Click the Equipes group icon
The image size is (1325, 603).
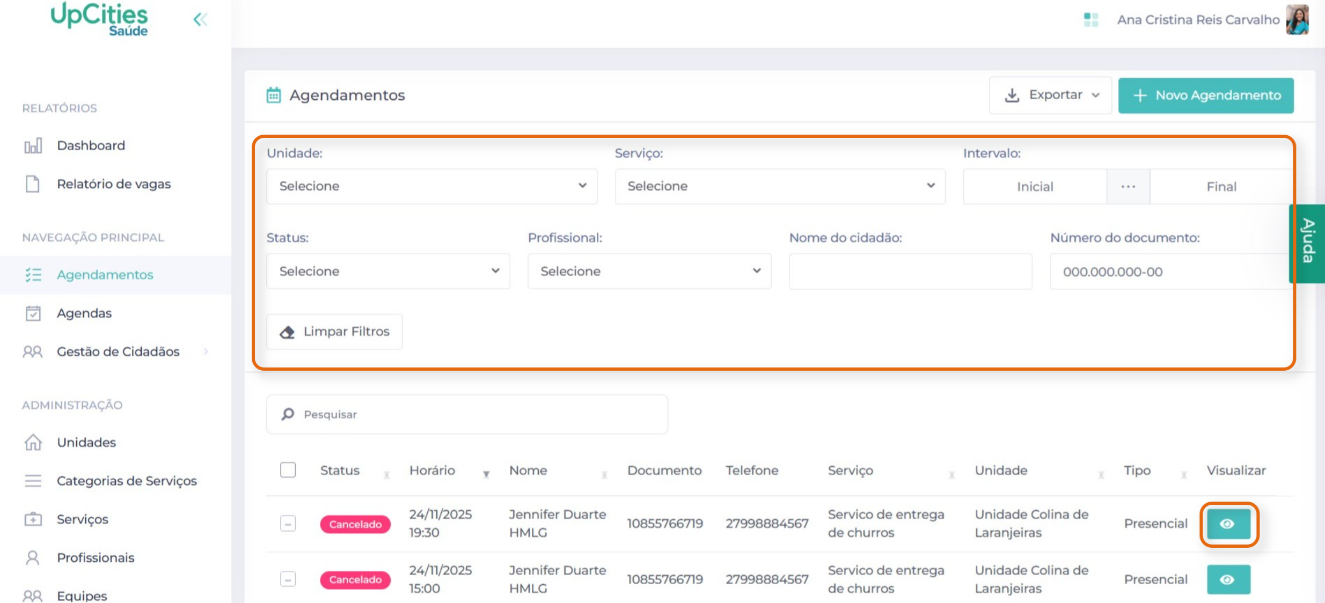[33, 595]
